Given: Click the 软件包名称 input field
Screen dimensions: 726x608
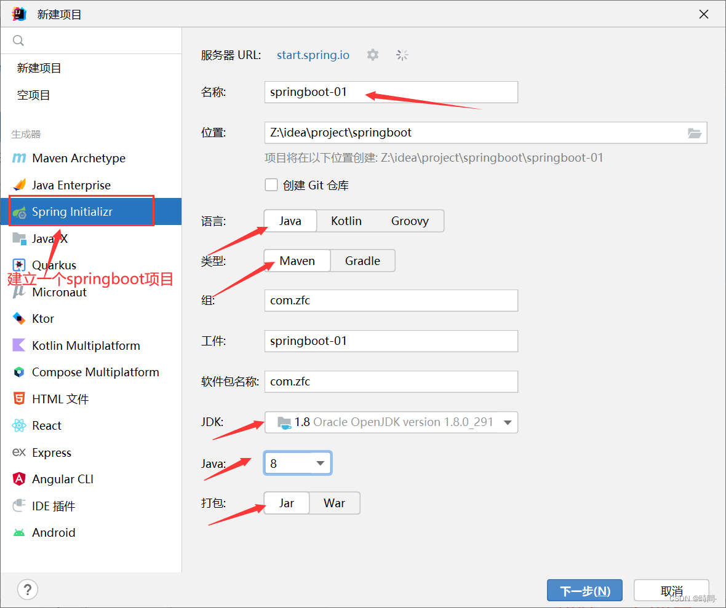Looking at the screenshot, I should 391,382.
